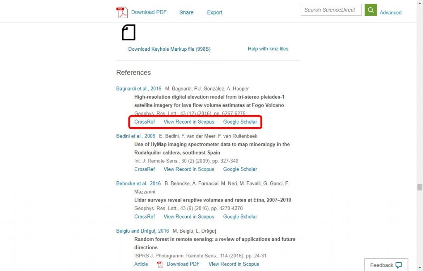Open Help with kmz files link
This screenshot has height=271, width=423.
point(268,49)
